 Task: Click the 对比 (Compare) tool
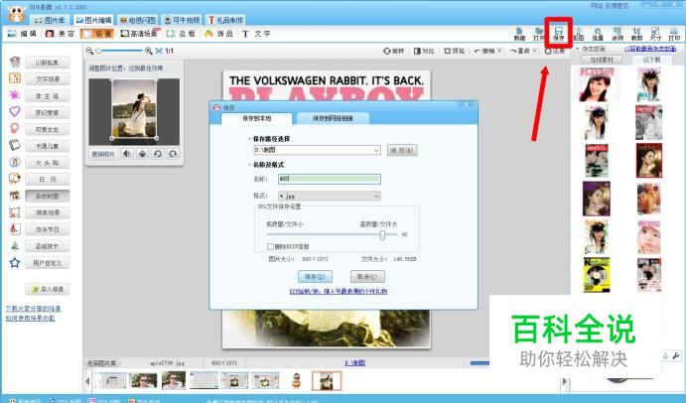[424, 51]
